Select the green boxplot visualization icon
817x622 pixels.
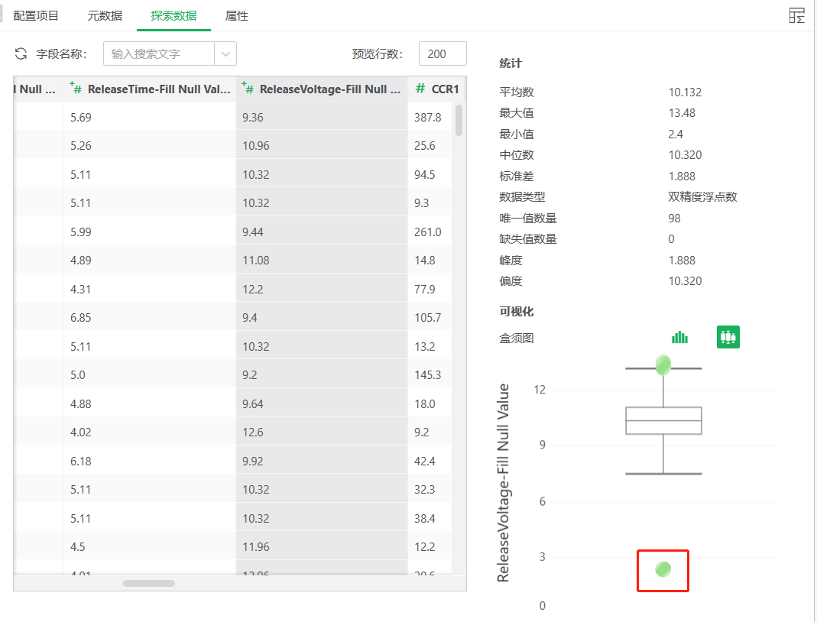click(x=728, y=336)
